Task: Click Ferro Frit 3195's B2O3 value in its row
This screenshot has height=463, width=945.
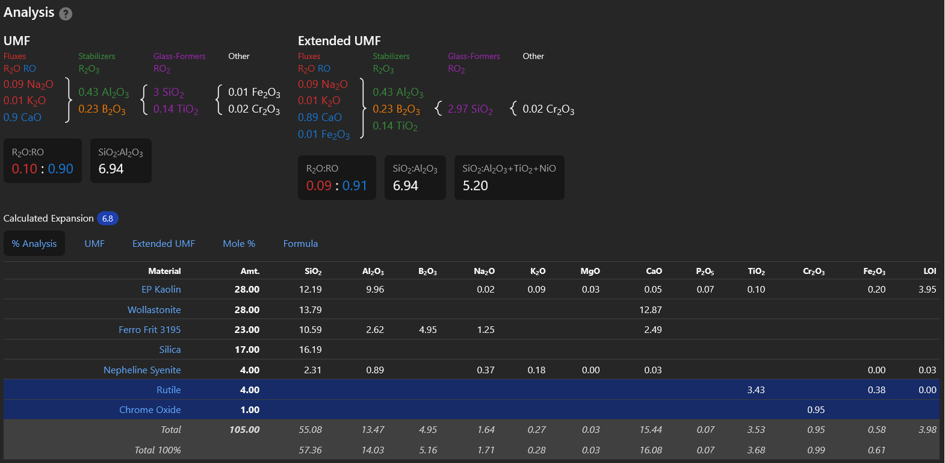Action: click(428, 330)
